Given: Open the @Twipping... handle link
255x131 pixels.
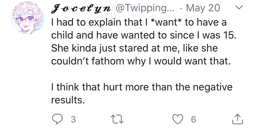Looking at the screenshot, I should click(145, 8).
